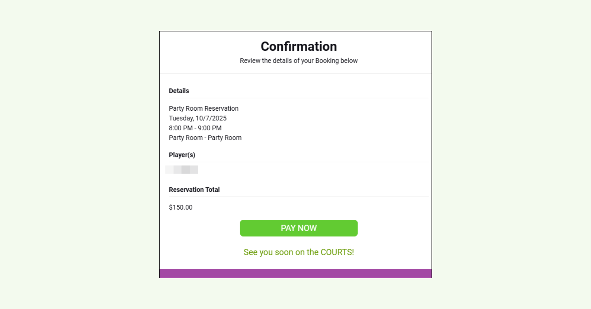591x309 pixels.
Task: Click the Review the details of your Booking subtitle
Action: pyautogui.click(x=298, y=60)
